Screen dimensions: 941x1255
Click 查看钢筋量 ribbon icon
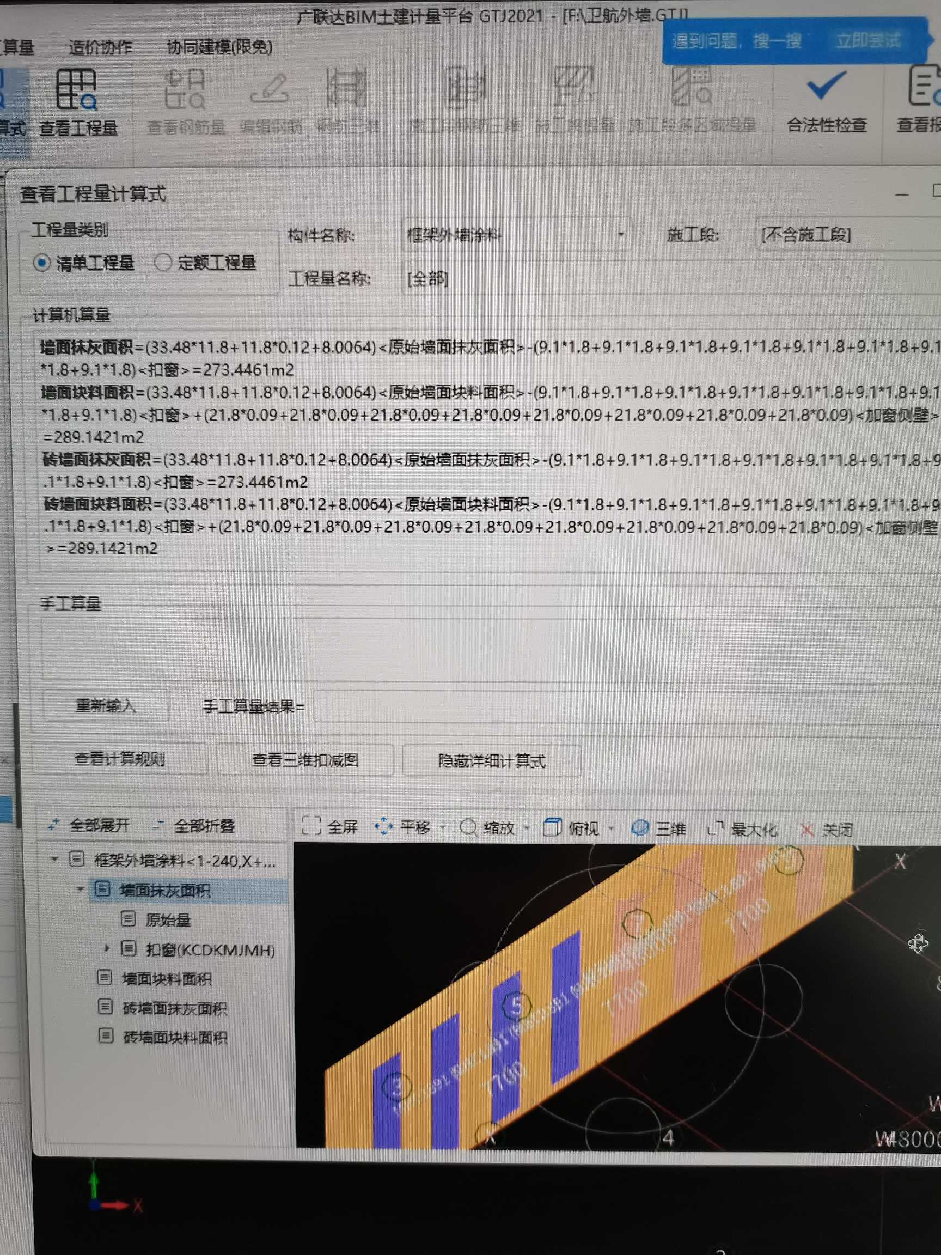[x=186, y=103]
